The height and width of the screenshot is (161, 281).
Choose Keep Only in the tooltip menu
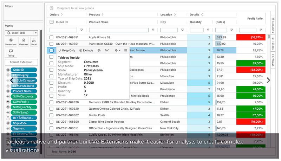(x=67, y=50)
